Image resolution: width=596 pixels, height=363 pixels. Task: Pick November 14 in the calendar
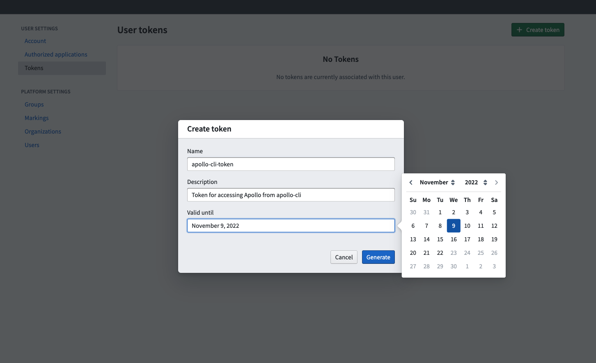point(426,239)
